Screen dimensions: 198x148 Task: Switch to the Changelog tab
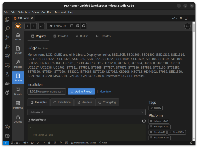pos(107,102)
